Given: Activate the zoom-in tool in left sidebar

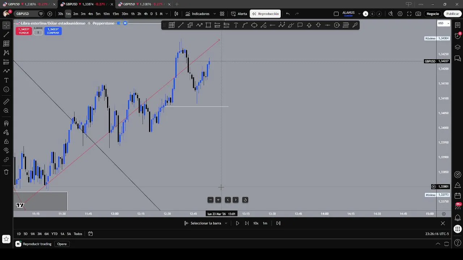Looking at the screenshot, I should [6, 111].
